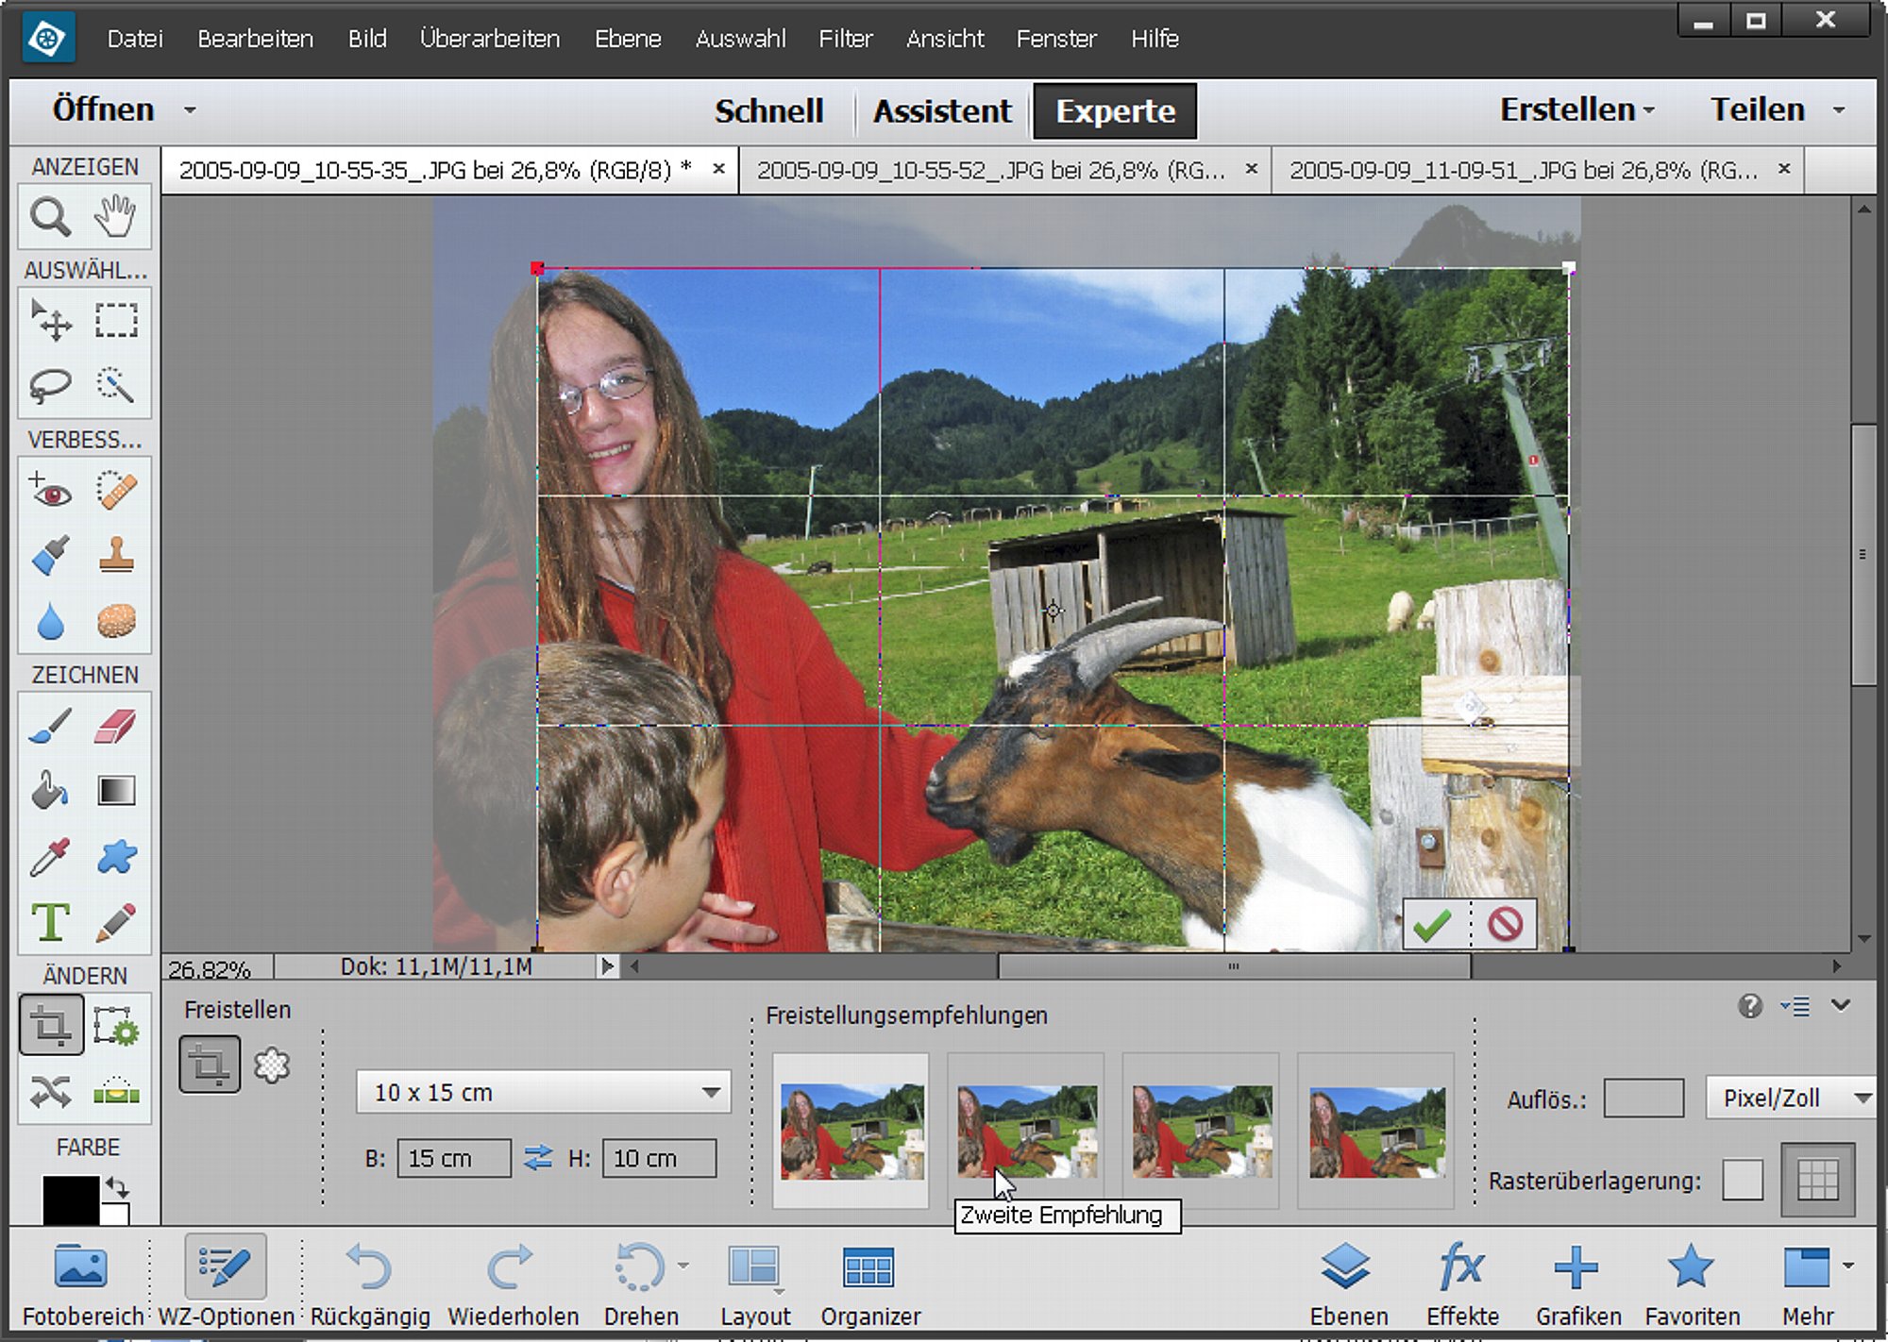Viewport: 1888px width, 1342px height.
Task: Click the black foreground color swatch
Action: (x=71, y=1199)
